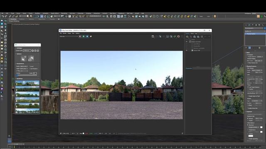Collapse the Parameters section in Backdrop dialog
The width and height of the screenshot is (266, 149).
coord(20,64)
